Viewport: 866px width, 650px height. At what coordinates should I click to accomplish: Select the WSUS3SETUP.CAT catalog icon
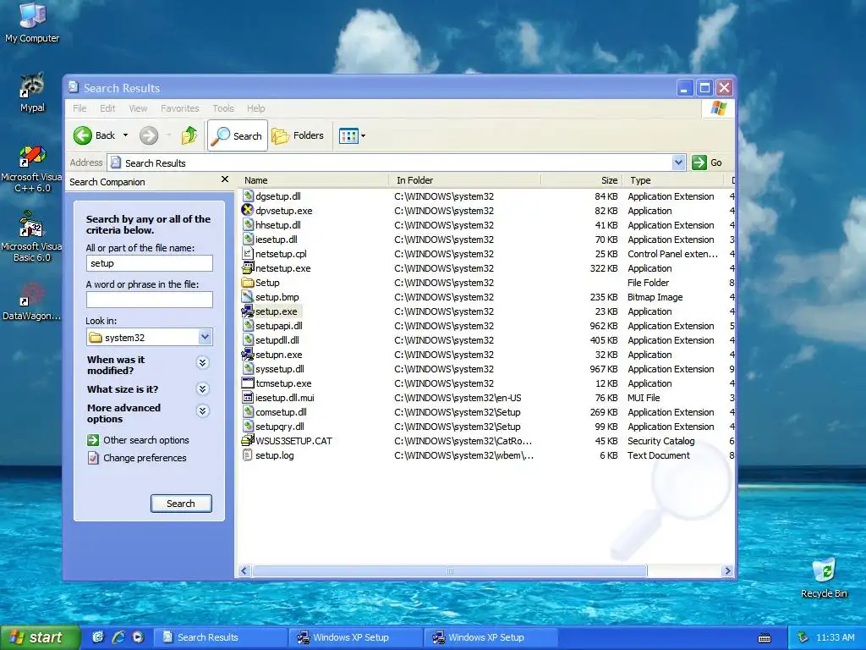pos(248,440)
